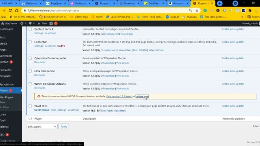This screenshot has height=146, width=260.
Task: Reload the page with the refresh icon
Action: [x=10, y=11]
